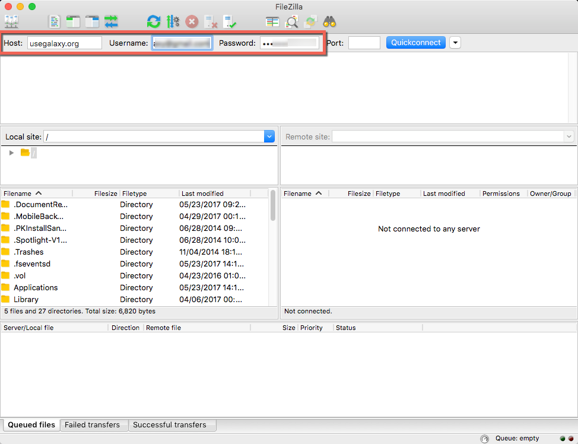
Task: Click the root folder icon in the local tree
Action: pyautogui.click(x=25, y=153)
